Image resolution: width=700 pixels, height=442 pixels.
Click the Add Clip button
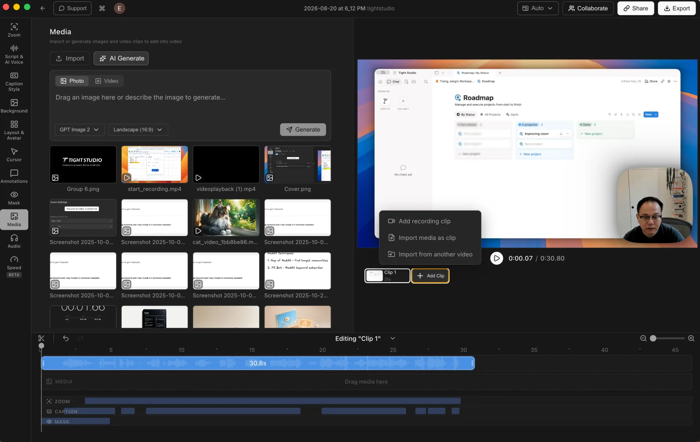[x=430, y=276]
